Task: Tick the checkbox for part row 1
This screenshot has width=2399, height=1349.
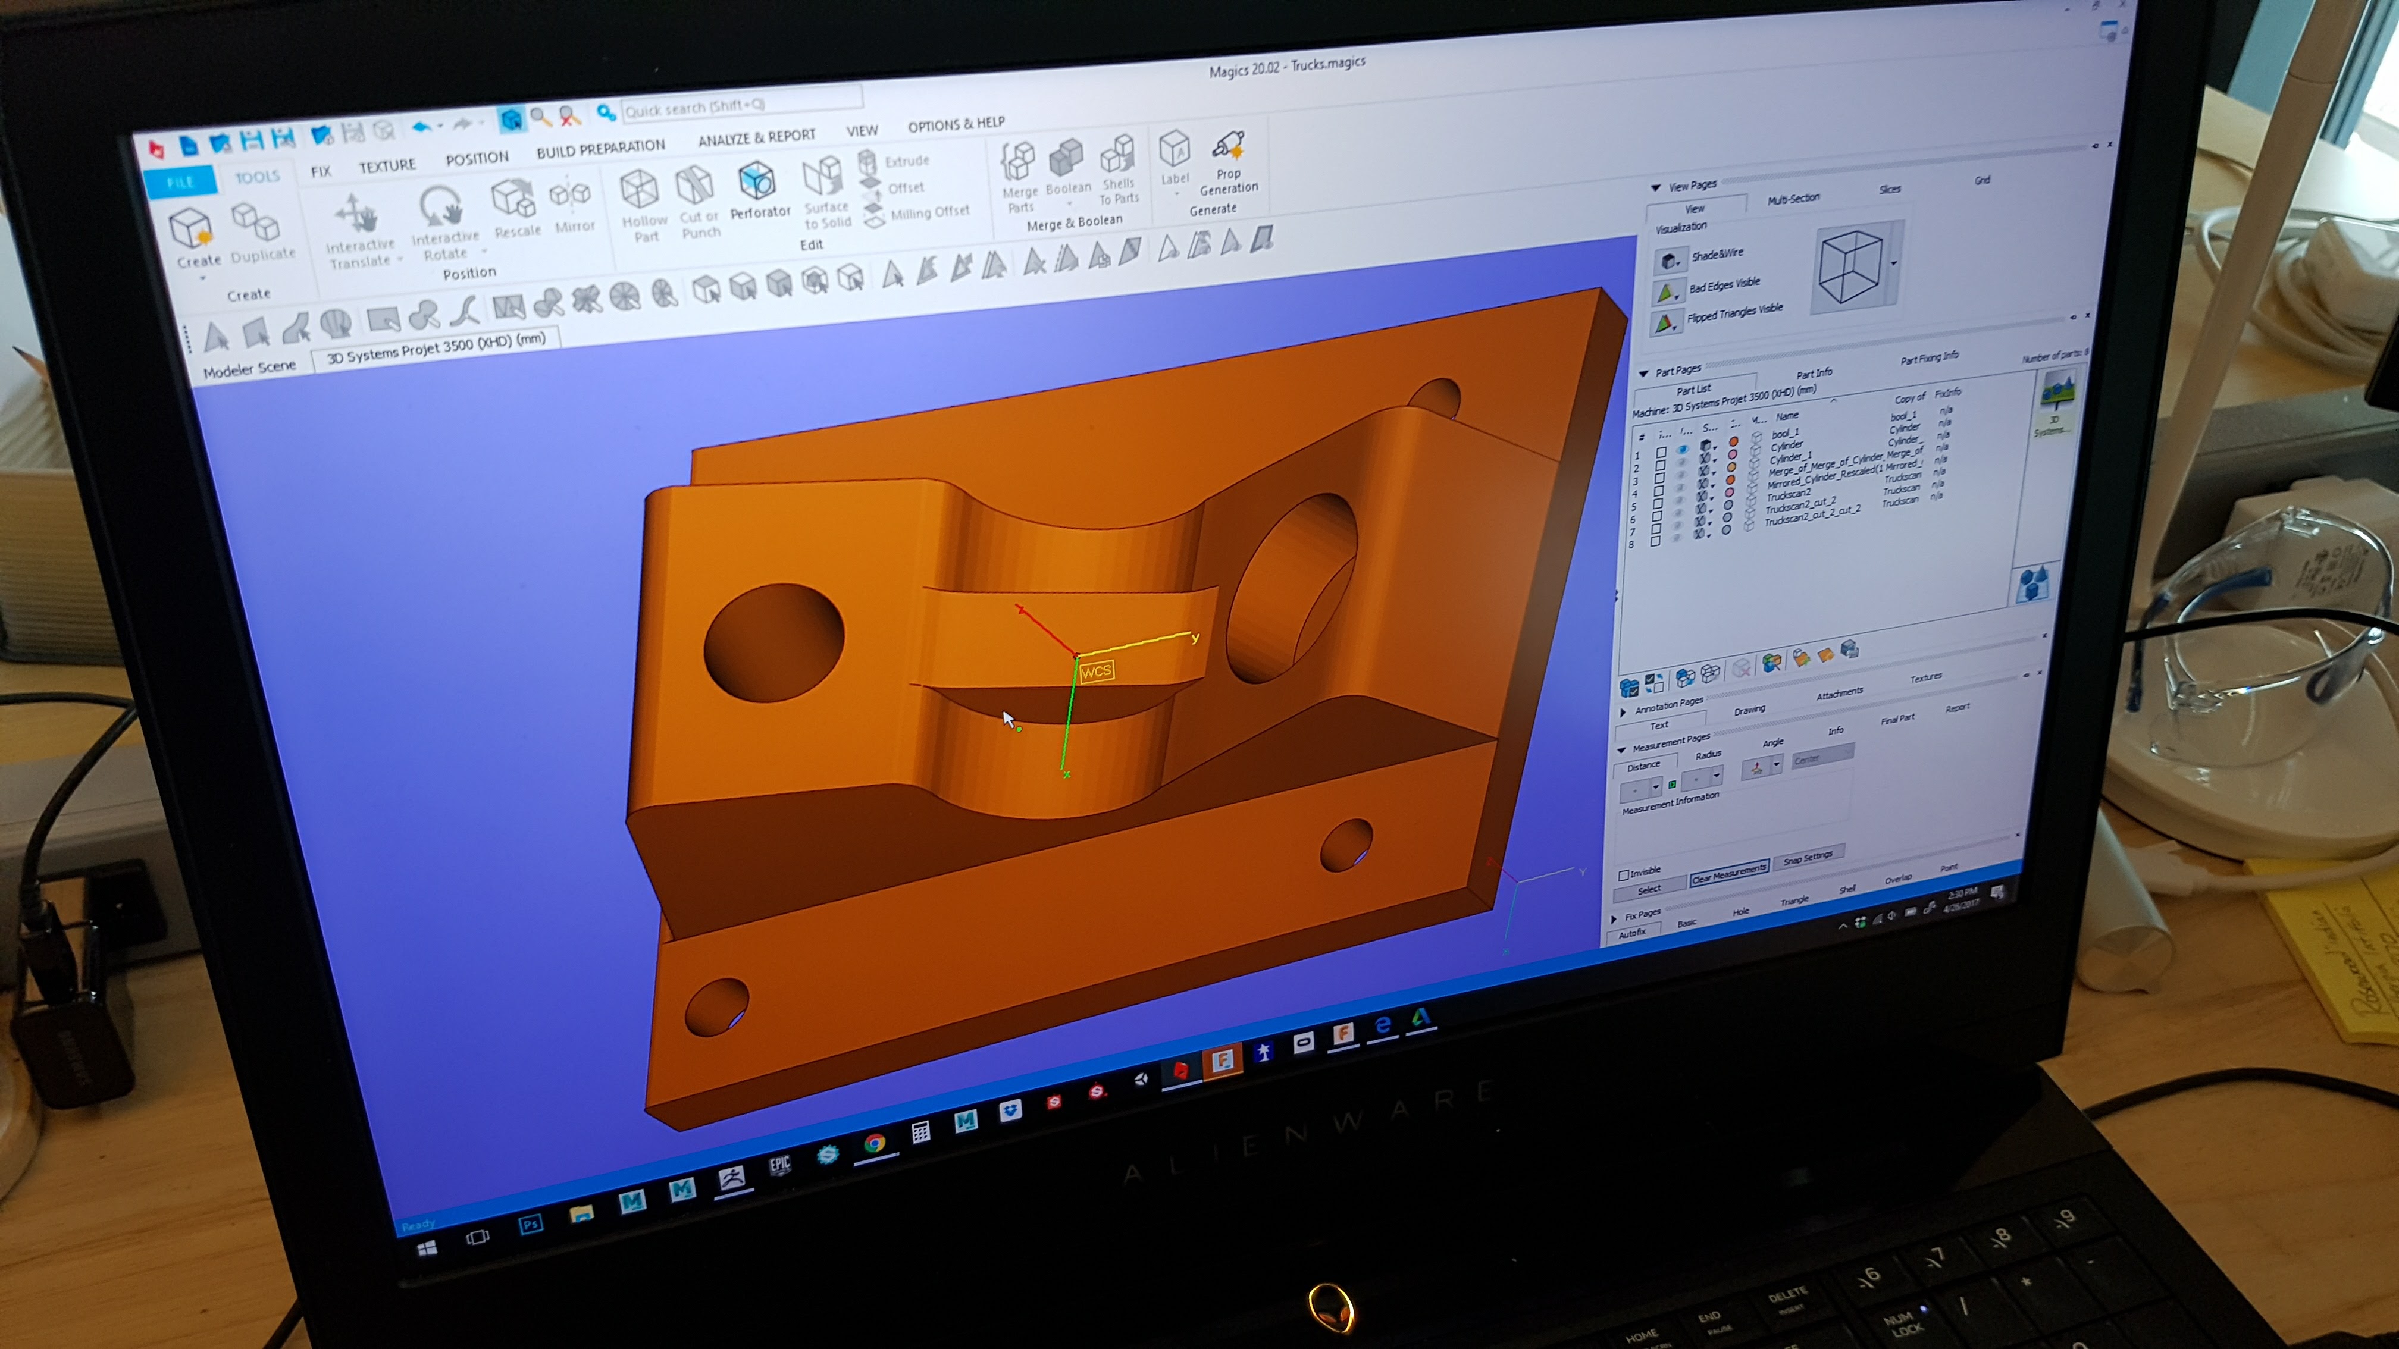Action: pyautogui.click(x=1661, y=453)
